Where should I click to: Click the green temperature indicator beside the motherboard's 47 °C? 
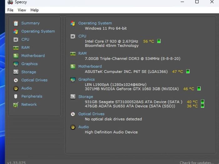[x=188, y=72]
